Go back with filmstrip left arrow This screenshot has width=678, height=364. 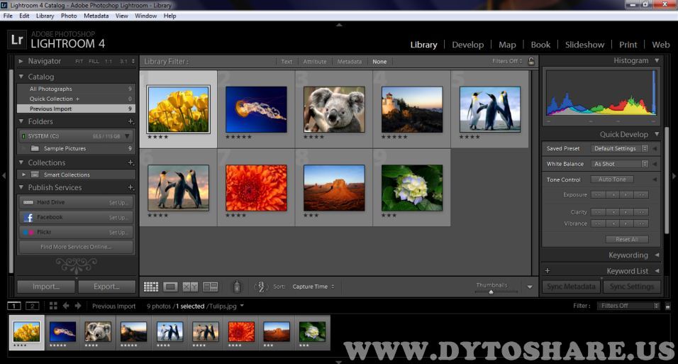coord(66,306)
